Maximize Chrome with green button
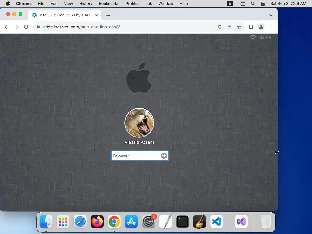 tap(20, 14)
